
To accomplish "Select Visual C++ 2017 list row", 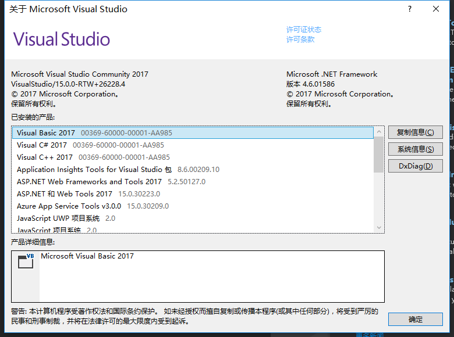I will coord(193,157).
